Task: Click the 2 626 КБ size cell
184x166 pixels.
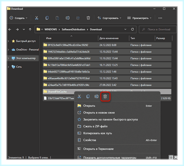Action: [x=166, y=98]
